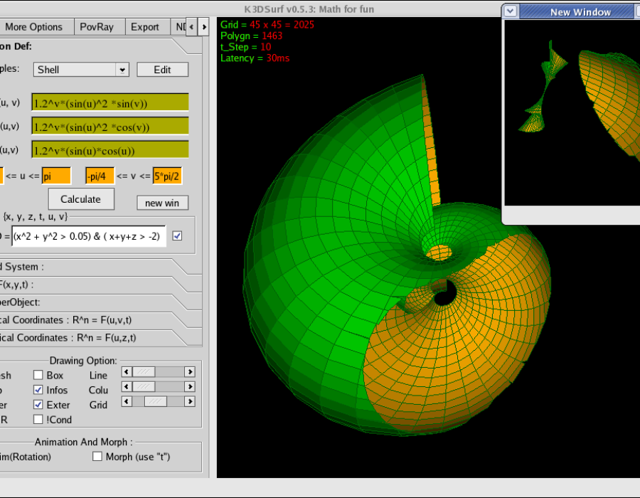Click Colu slider right arrow
The width and height of the screenshot is (640, 498).
pyautogui.click(x=190, y=386)
